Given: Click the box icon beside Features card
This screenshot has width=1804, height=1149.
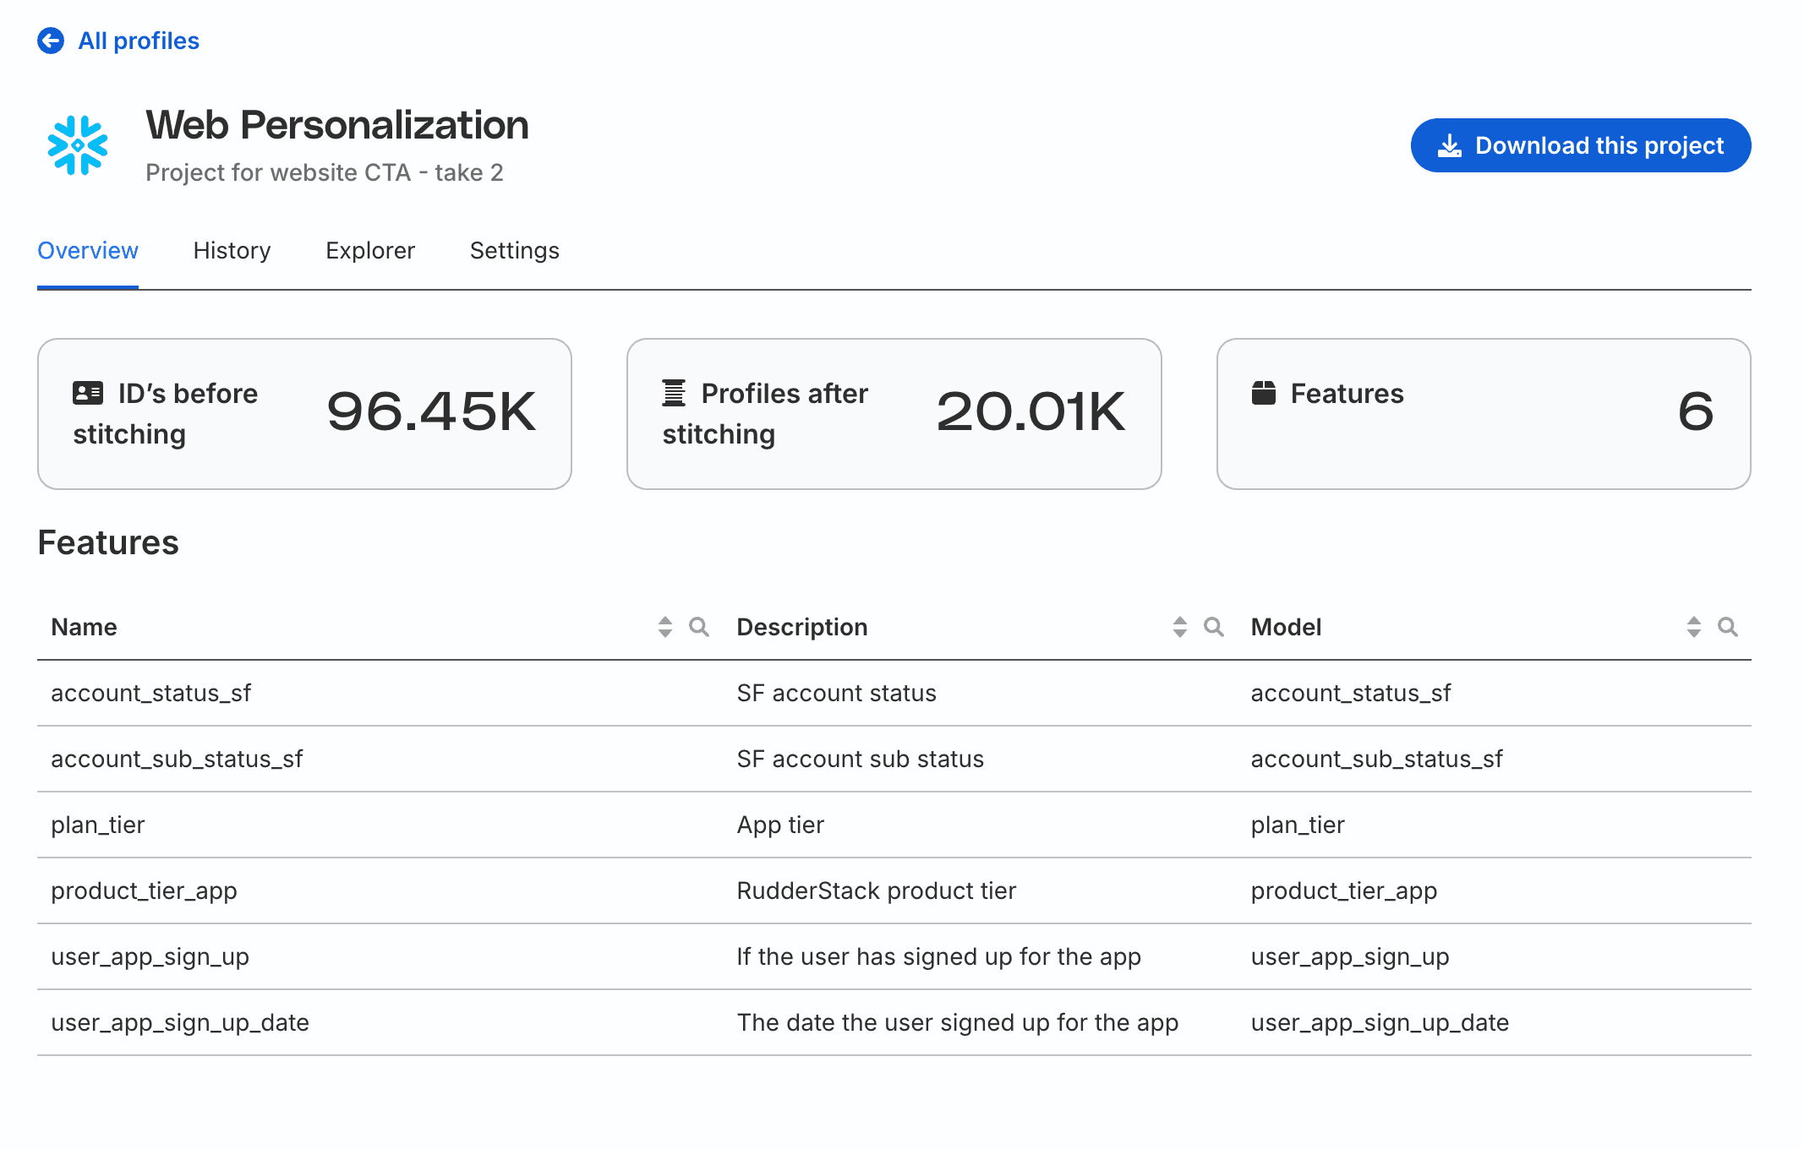Looking at the screenshot, I should (1264, 393).
